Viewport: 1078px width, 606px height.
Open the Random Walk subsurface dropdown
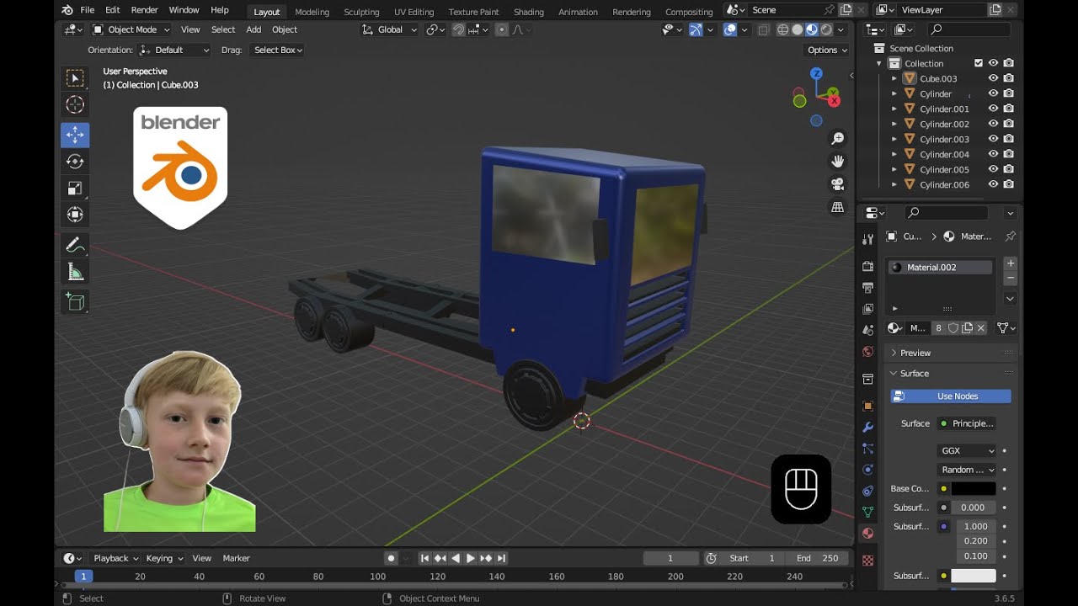click(x=967, y=470)
